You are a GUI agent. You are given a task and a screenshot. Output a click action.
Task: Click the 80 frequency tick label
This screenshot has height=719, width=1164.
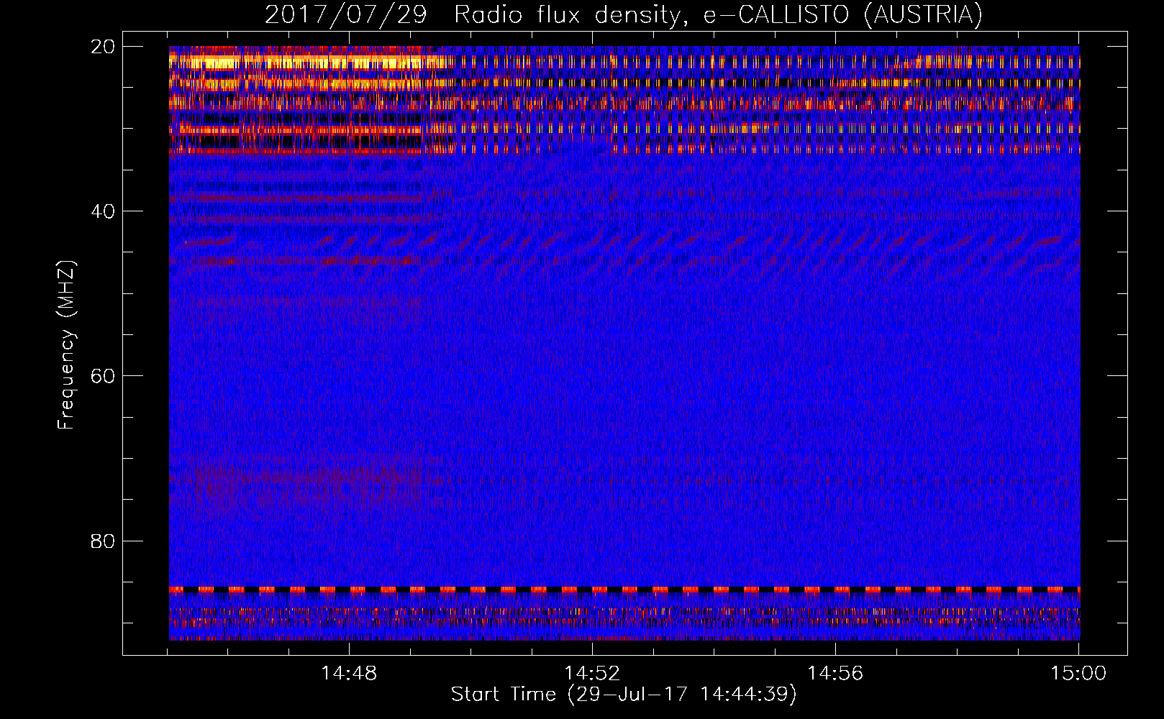(103, 541)
